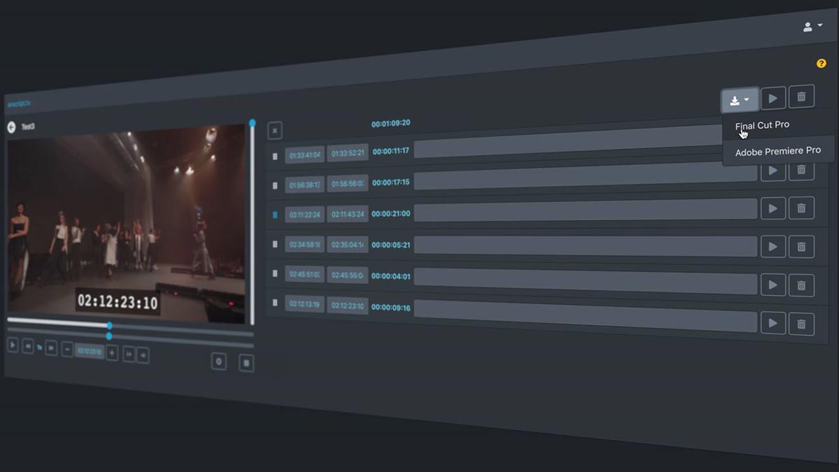This screenshot has height=472, width=839.
Task: Delete the 00:00:05:21 clip
Action: pyautogui.click(x=802, y=247)
